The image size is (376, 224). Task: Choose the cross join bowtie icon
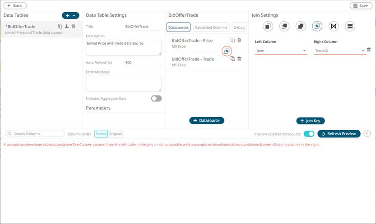(x=334, y=26)
